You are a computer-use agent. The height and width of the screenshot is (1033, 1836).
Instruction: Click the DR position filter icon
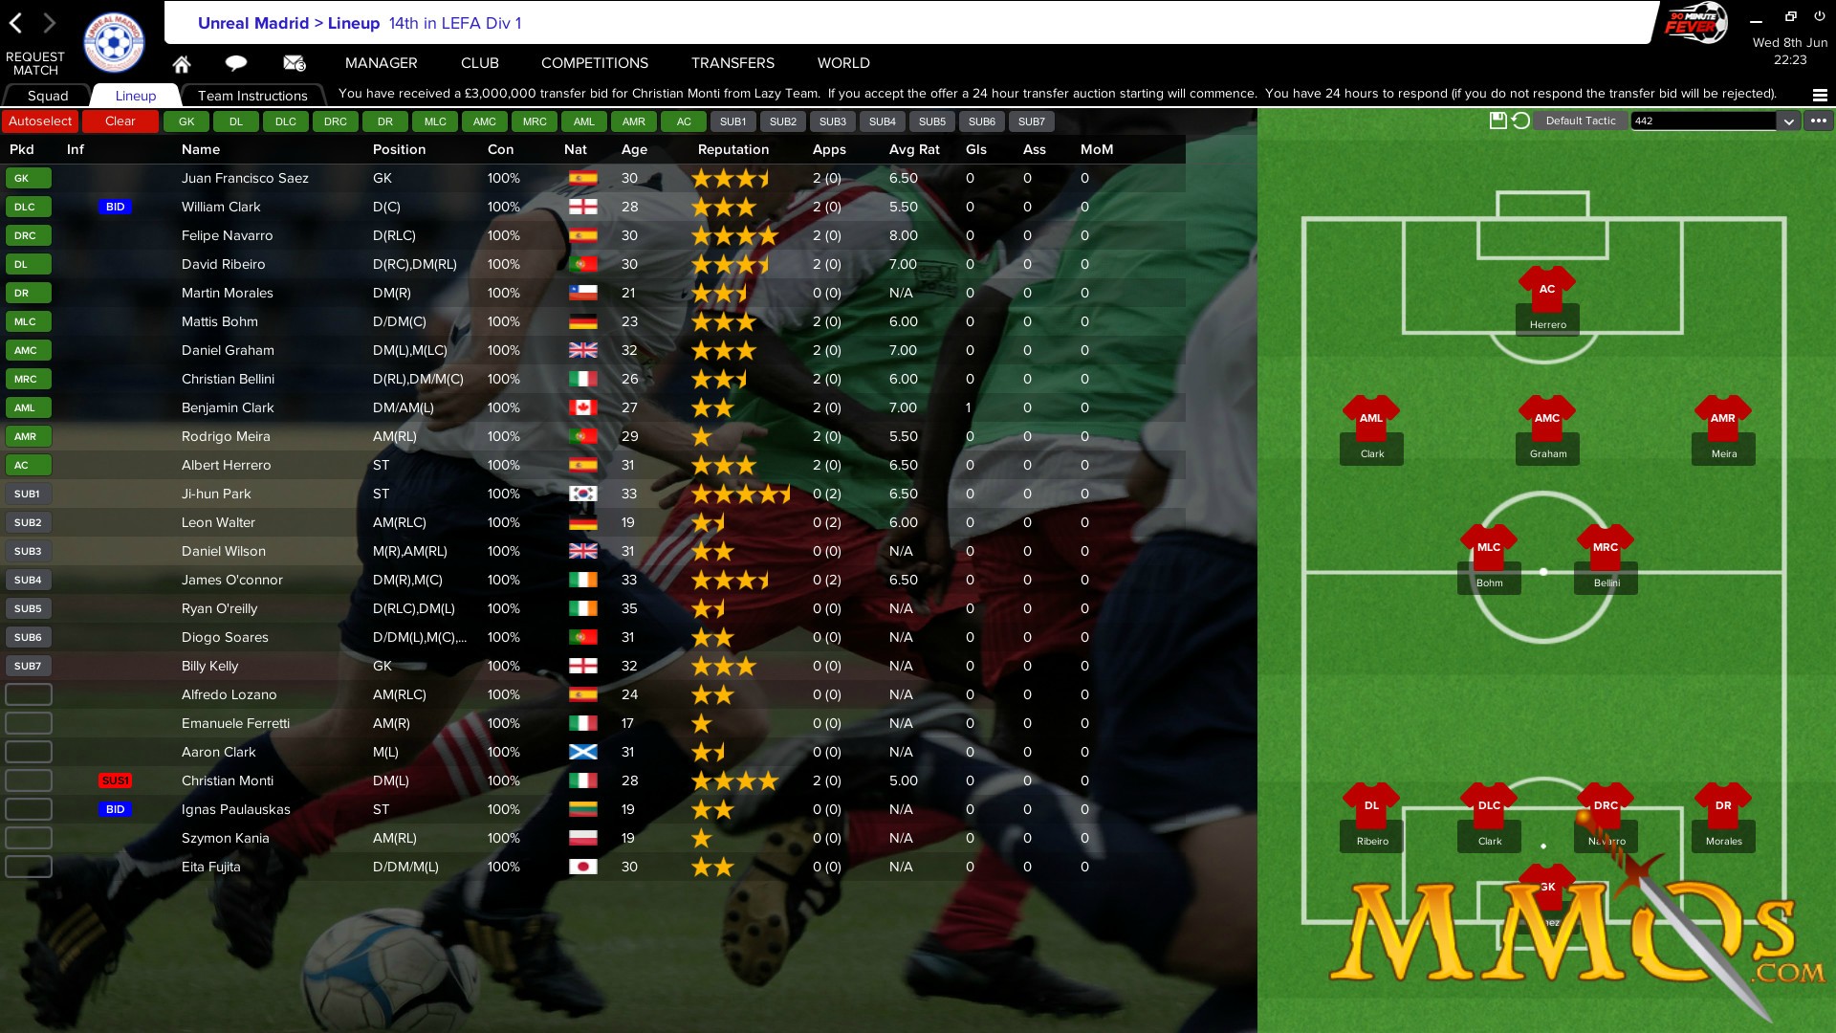pos(382,120)
